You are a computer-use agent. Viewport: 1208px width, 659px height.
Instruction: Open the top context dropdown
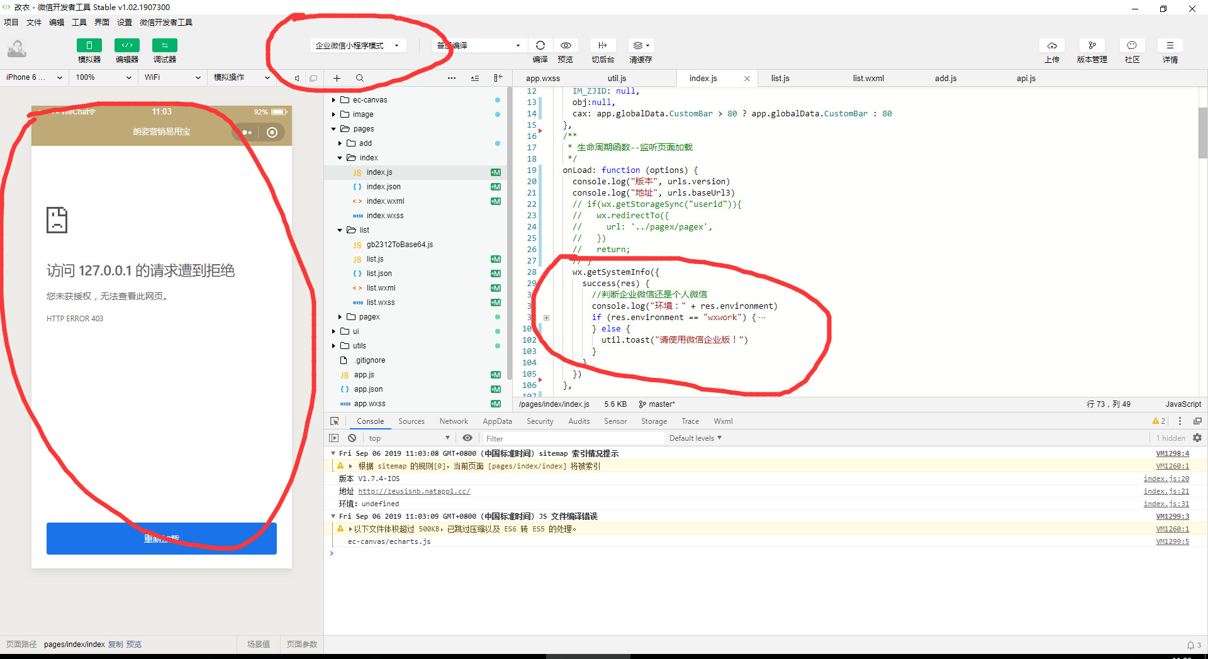point(409,438)
